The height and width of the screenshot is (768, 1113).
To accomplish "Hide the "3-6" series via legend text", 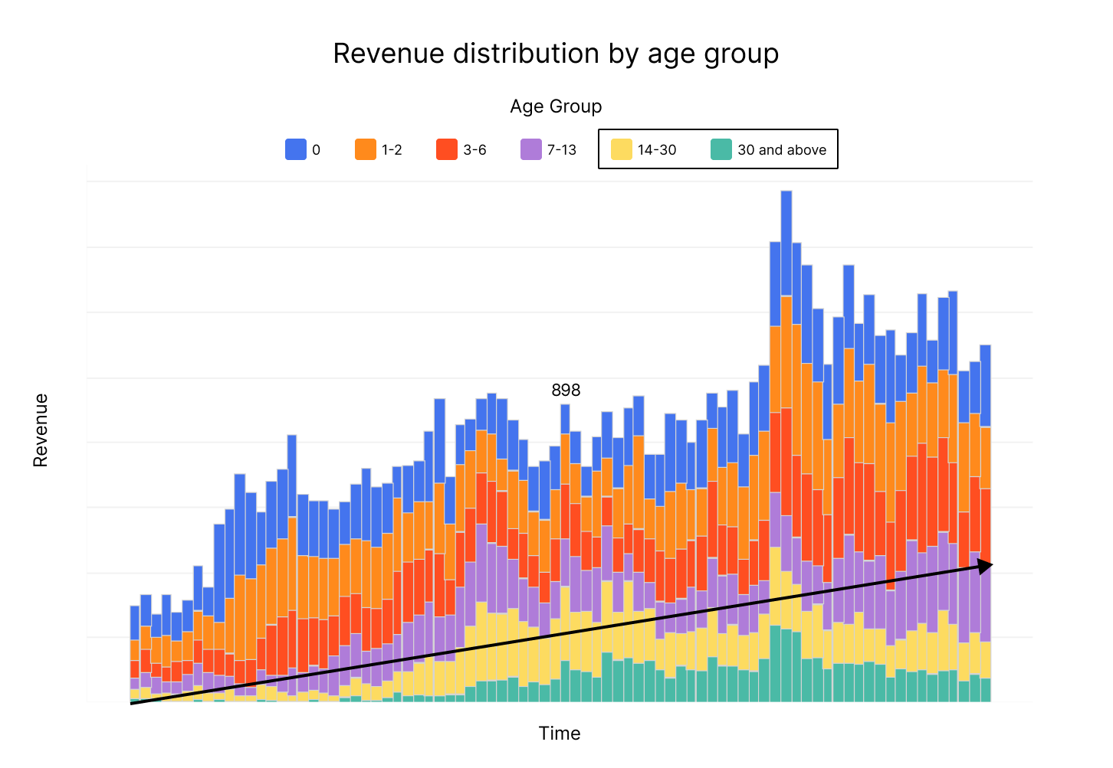I will (x=474, y=150).
